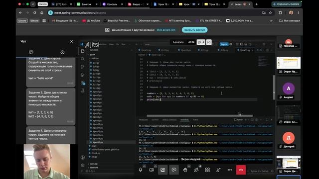Show more bookmarks chevron
Viewport: 319px width, 179px height.
[271, 21]
